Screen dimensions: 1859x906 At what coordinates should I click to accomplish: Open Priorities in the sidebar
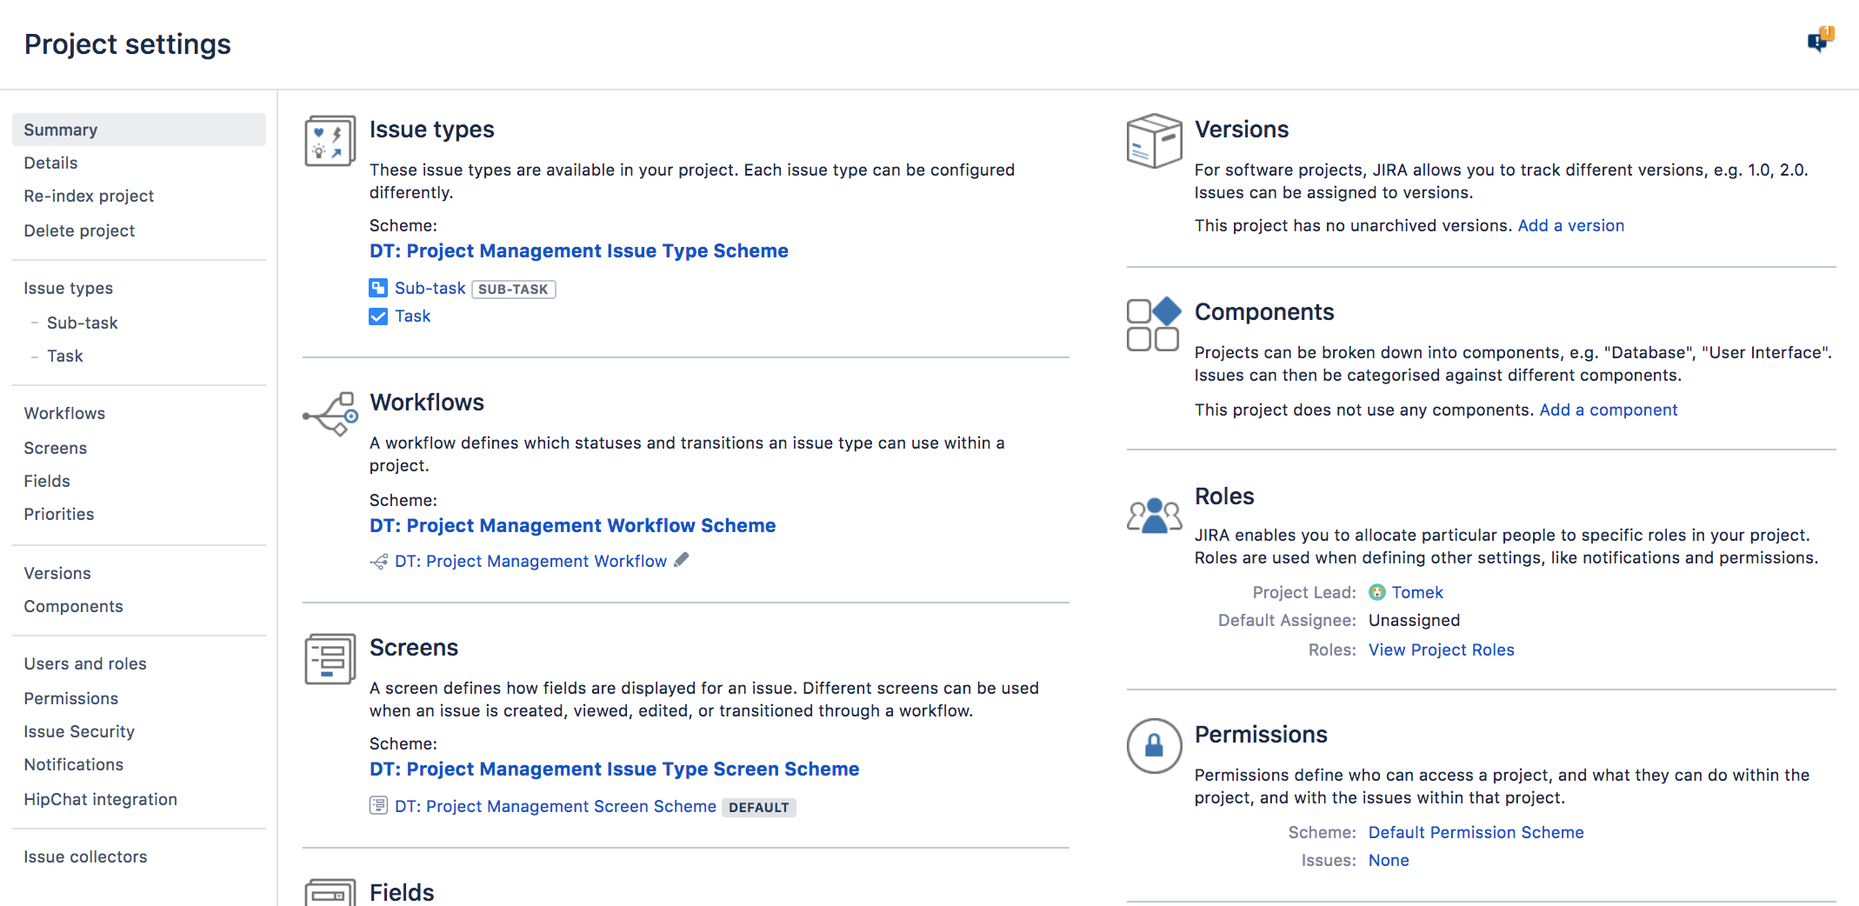click(x=59, y=514)
